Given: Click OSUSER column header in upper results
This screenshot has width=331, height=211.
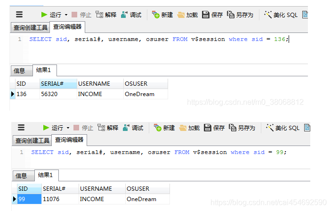Looking at the screenshot, I should [145, 84].
